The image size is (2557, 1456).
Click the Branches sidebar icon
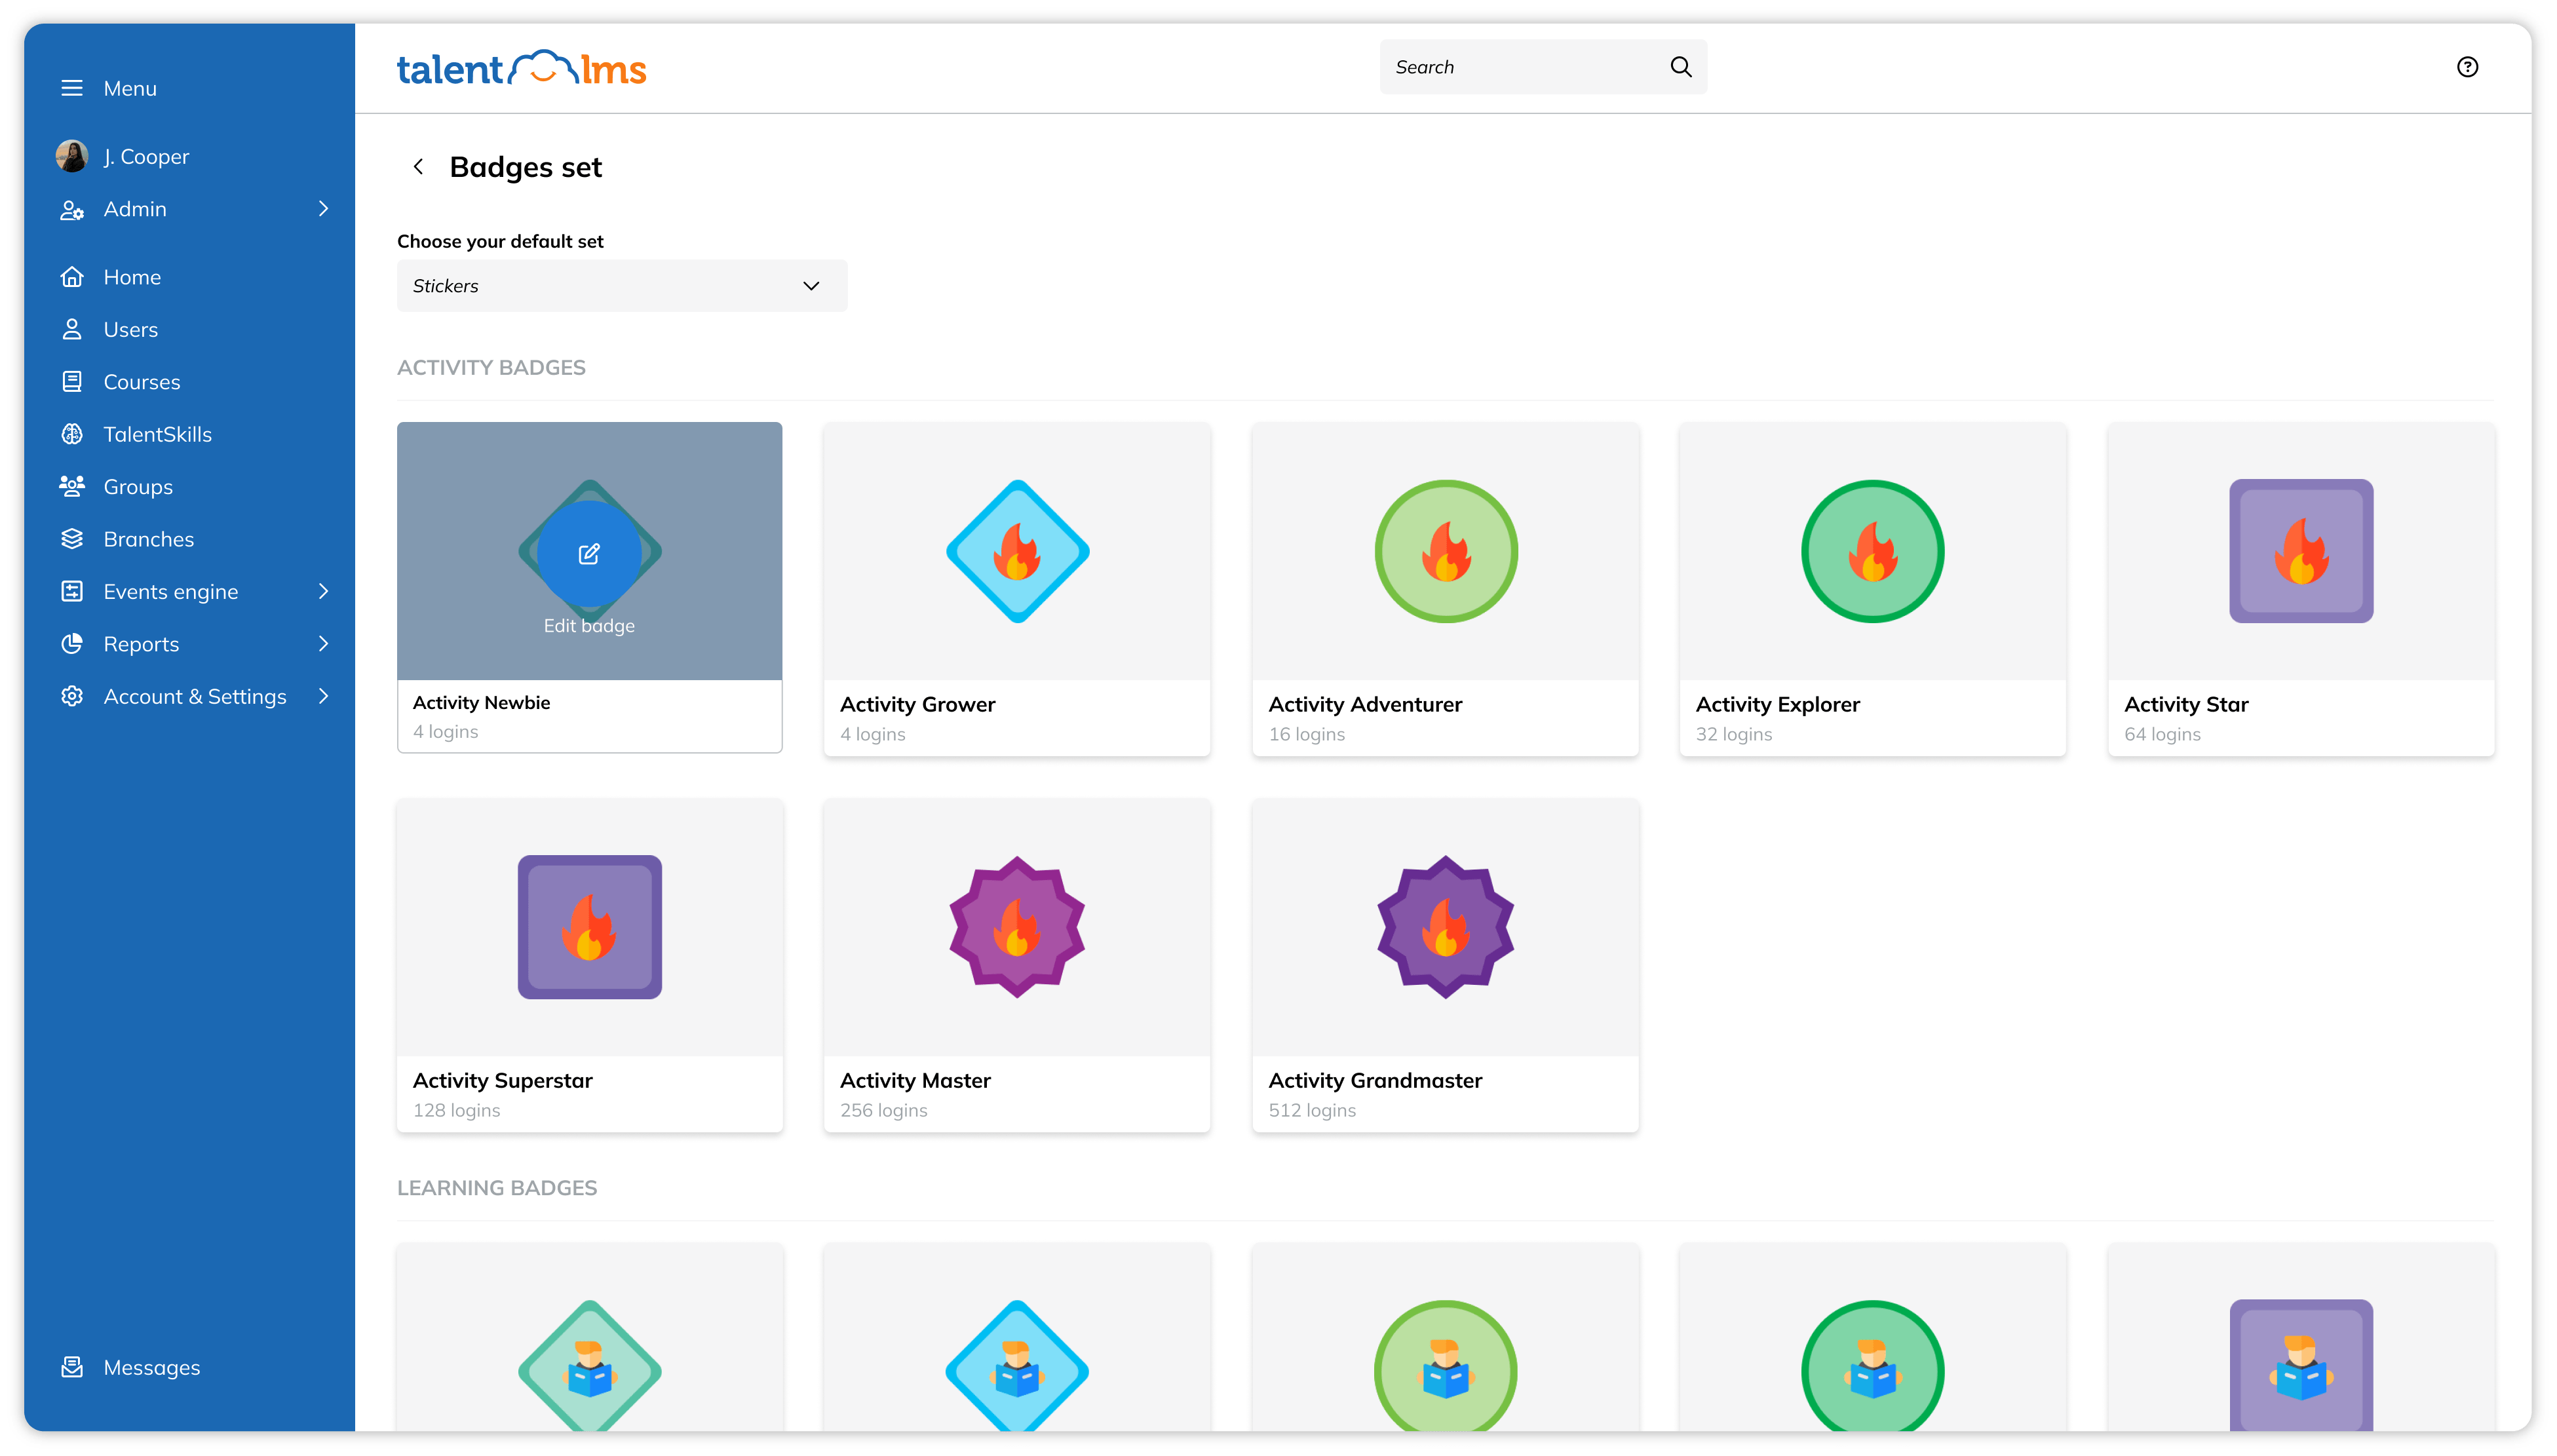tap(70, 537)
